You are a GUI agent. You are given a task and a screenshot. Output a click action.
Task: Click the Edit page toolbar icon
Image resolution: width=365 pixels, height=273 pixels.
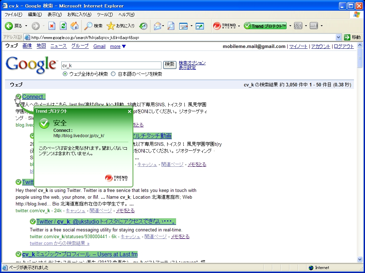184,26
